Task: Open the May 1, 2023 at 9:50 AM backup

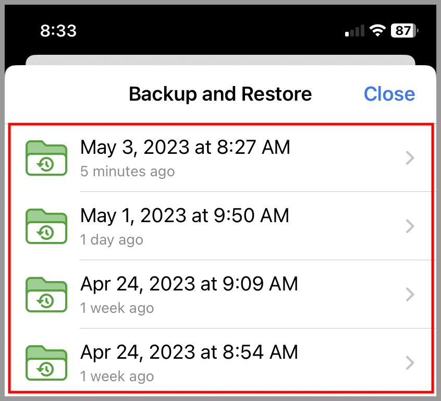Action: click(x=220, y=226)
